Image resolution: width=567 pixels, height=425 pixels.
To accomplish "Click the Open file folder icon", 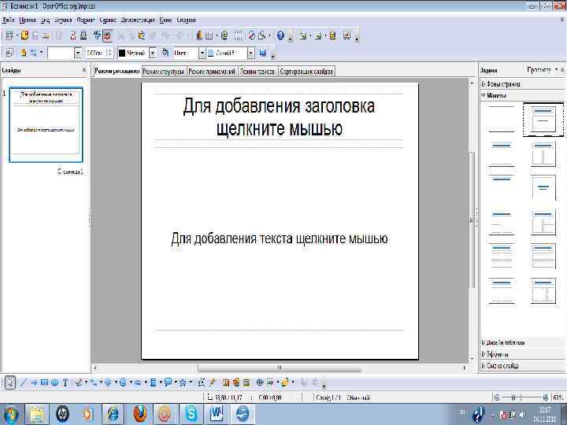I will pos(24,35).
